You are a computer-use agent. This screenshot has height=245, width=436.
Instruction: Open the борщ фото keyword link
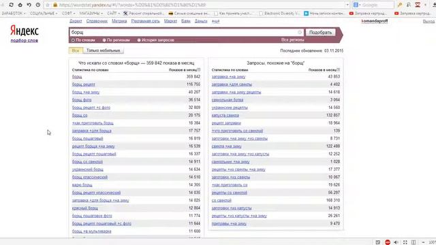pos(82,100)
